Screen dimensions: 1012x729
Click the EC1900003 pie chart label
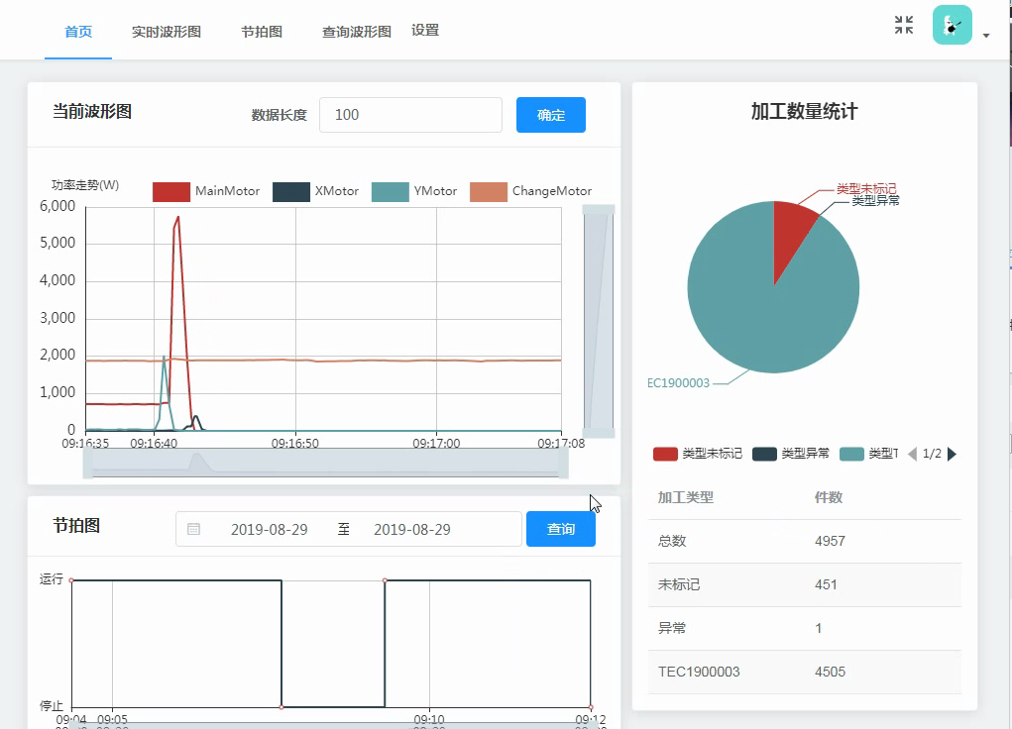pos(678,383)
